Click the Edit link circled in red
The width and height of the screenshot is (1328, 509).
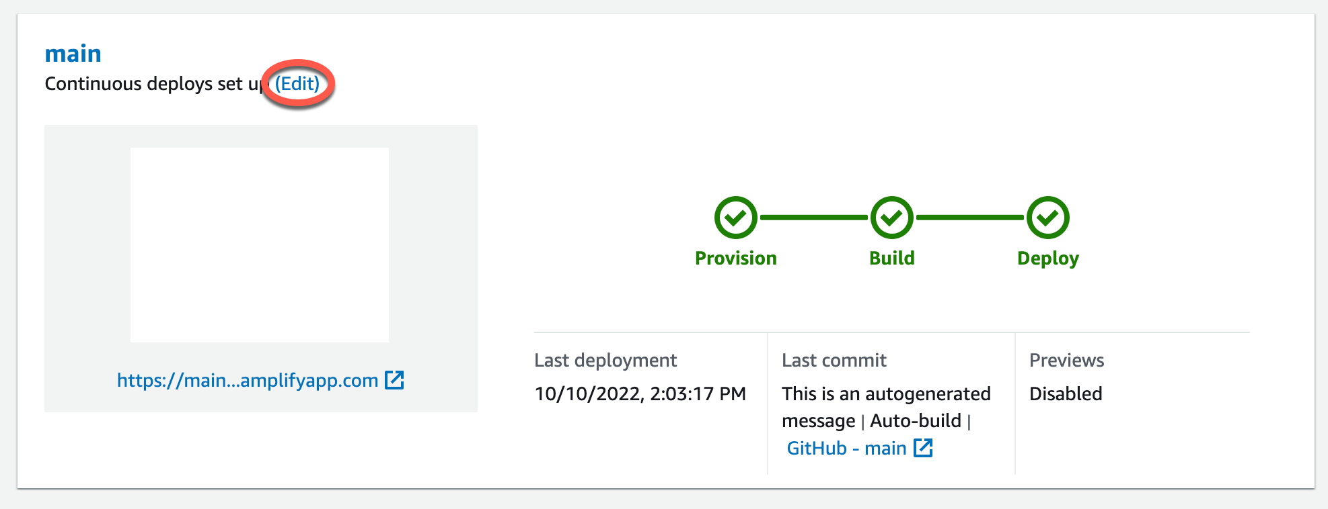[x=297, y=83]
